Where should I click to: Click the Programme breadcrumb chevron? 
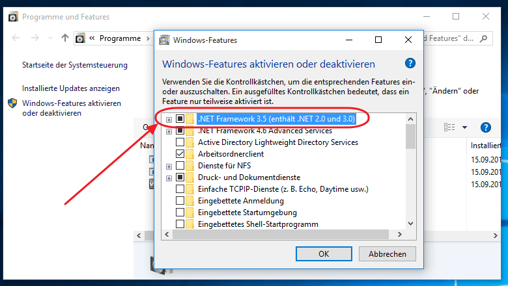(x=148, y=38)
